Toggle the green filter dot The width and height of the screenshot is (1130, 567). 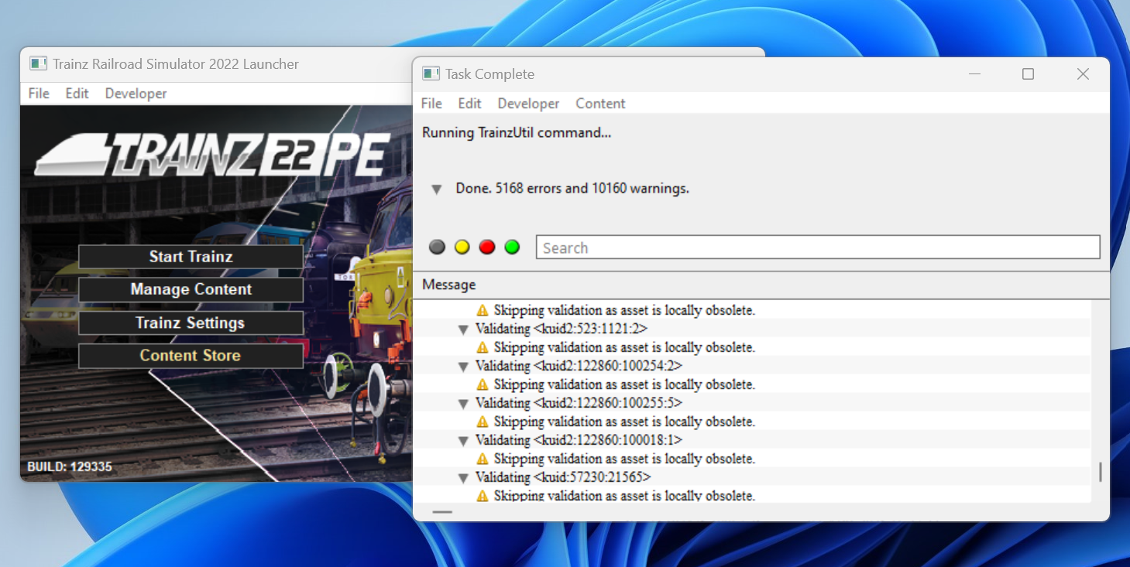pyautogui.click(x=512, y=248)
